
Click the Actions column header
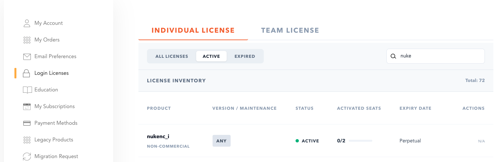(473, 108)
